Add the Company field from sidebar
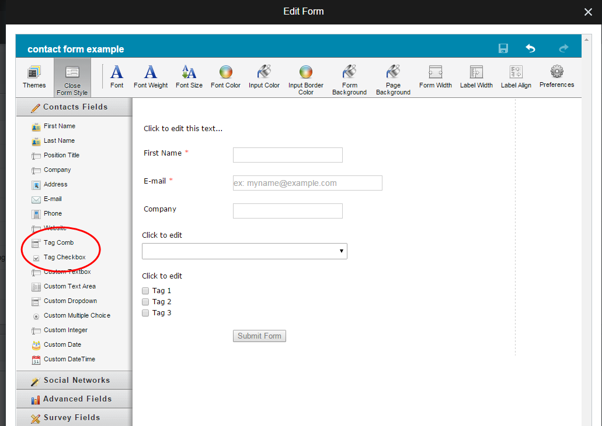Image resolution: width=602 pixels, height=426 pixels. [x=51, y=170]
